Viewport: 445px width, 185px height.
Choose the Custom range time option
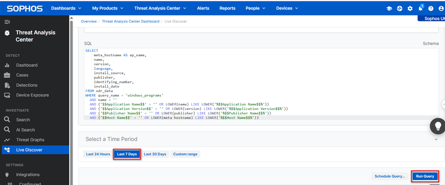coord(185,154)
